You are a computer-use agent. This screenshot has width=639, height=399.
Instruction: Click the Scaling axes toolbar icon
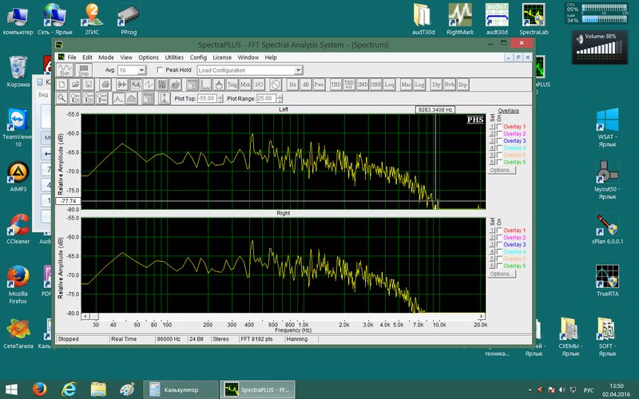206,85
